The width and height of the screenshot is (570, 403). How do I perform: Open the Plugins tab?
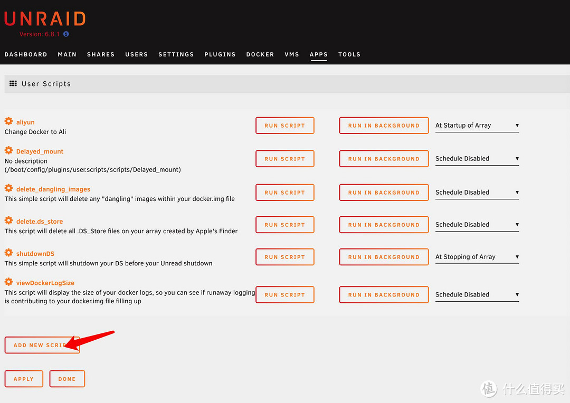pyautogui.click(x=220, y=54)
